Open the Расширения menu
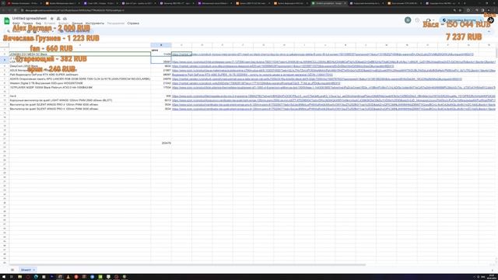Viewport: 498px width, 280px height. [116, 23]
